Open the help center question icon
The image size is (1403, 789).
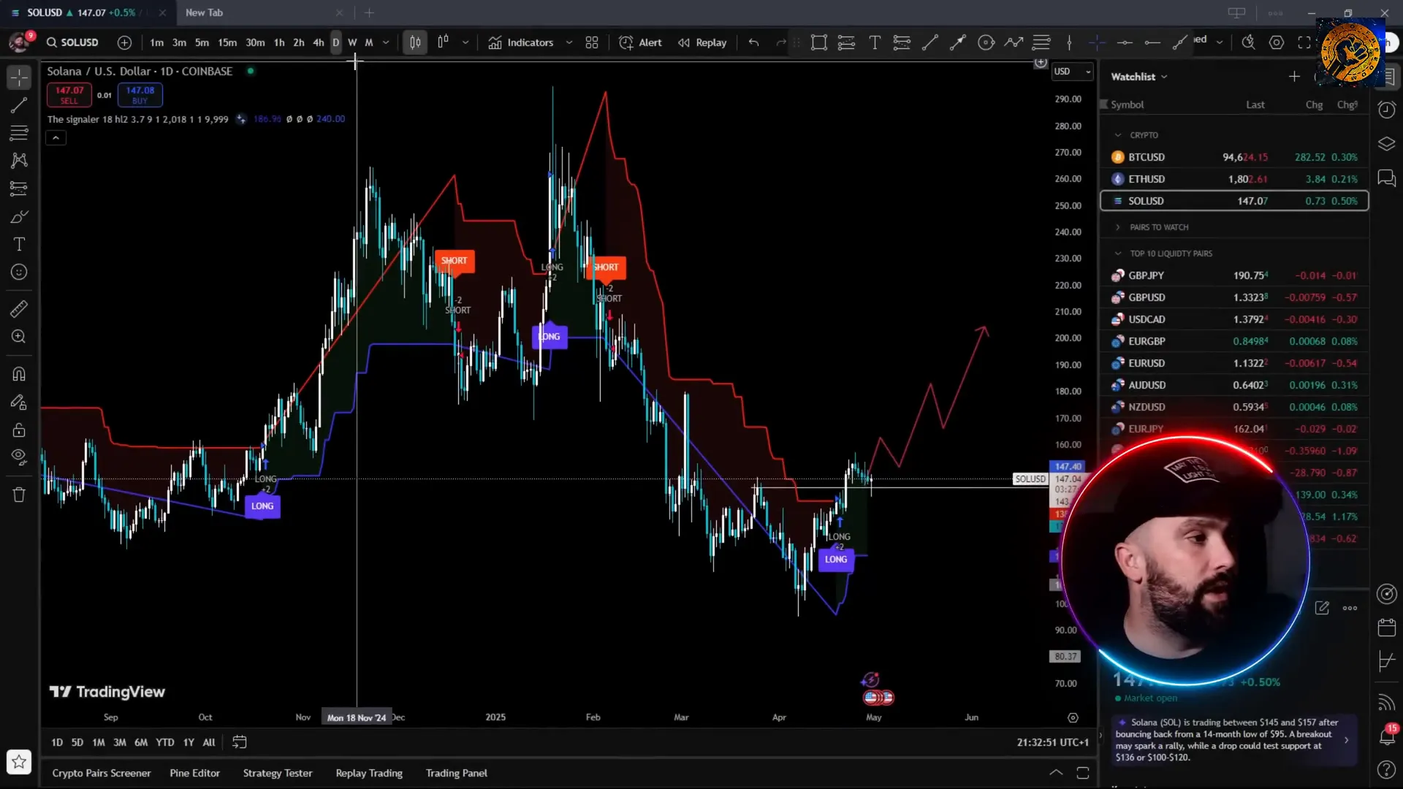pyautogui.click(x=1387, y=769)
